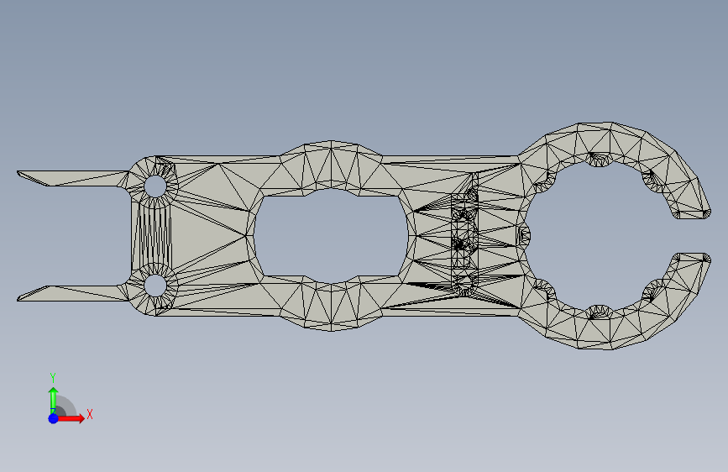Click the blue Z axis dot at the triad origin
Image resolution: width=728 pixels, height=472 pixels.
click(53, 418)
